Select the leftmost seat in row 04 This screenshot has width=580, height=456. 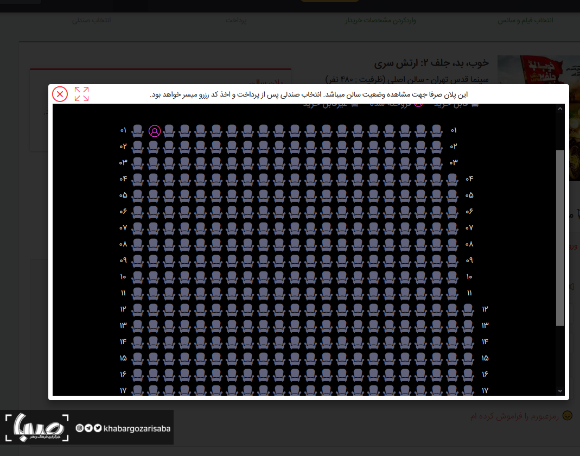(x=138, y=180)
